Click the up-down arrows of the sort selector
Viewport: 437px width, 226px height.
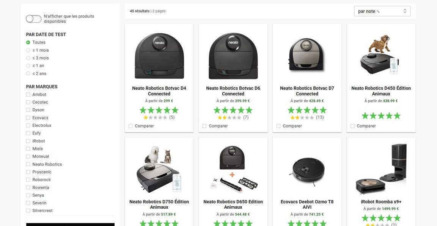[405, 11]
